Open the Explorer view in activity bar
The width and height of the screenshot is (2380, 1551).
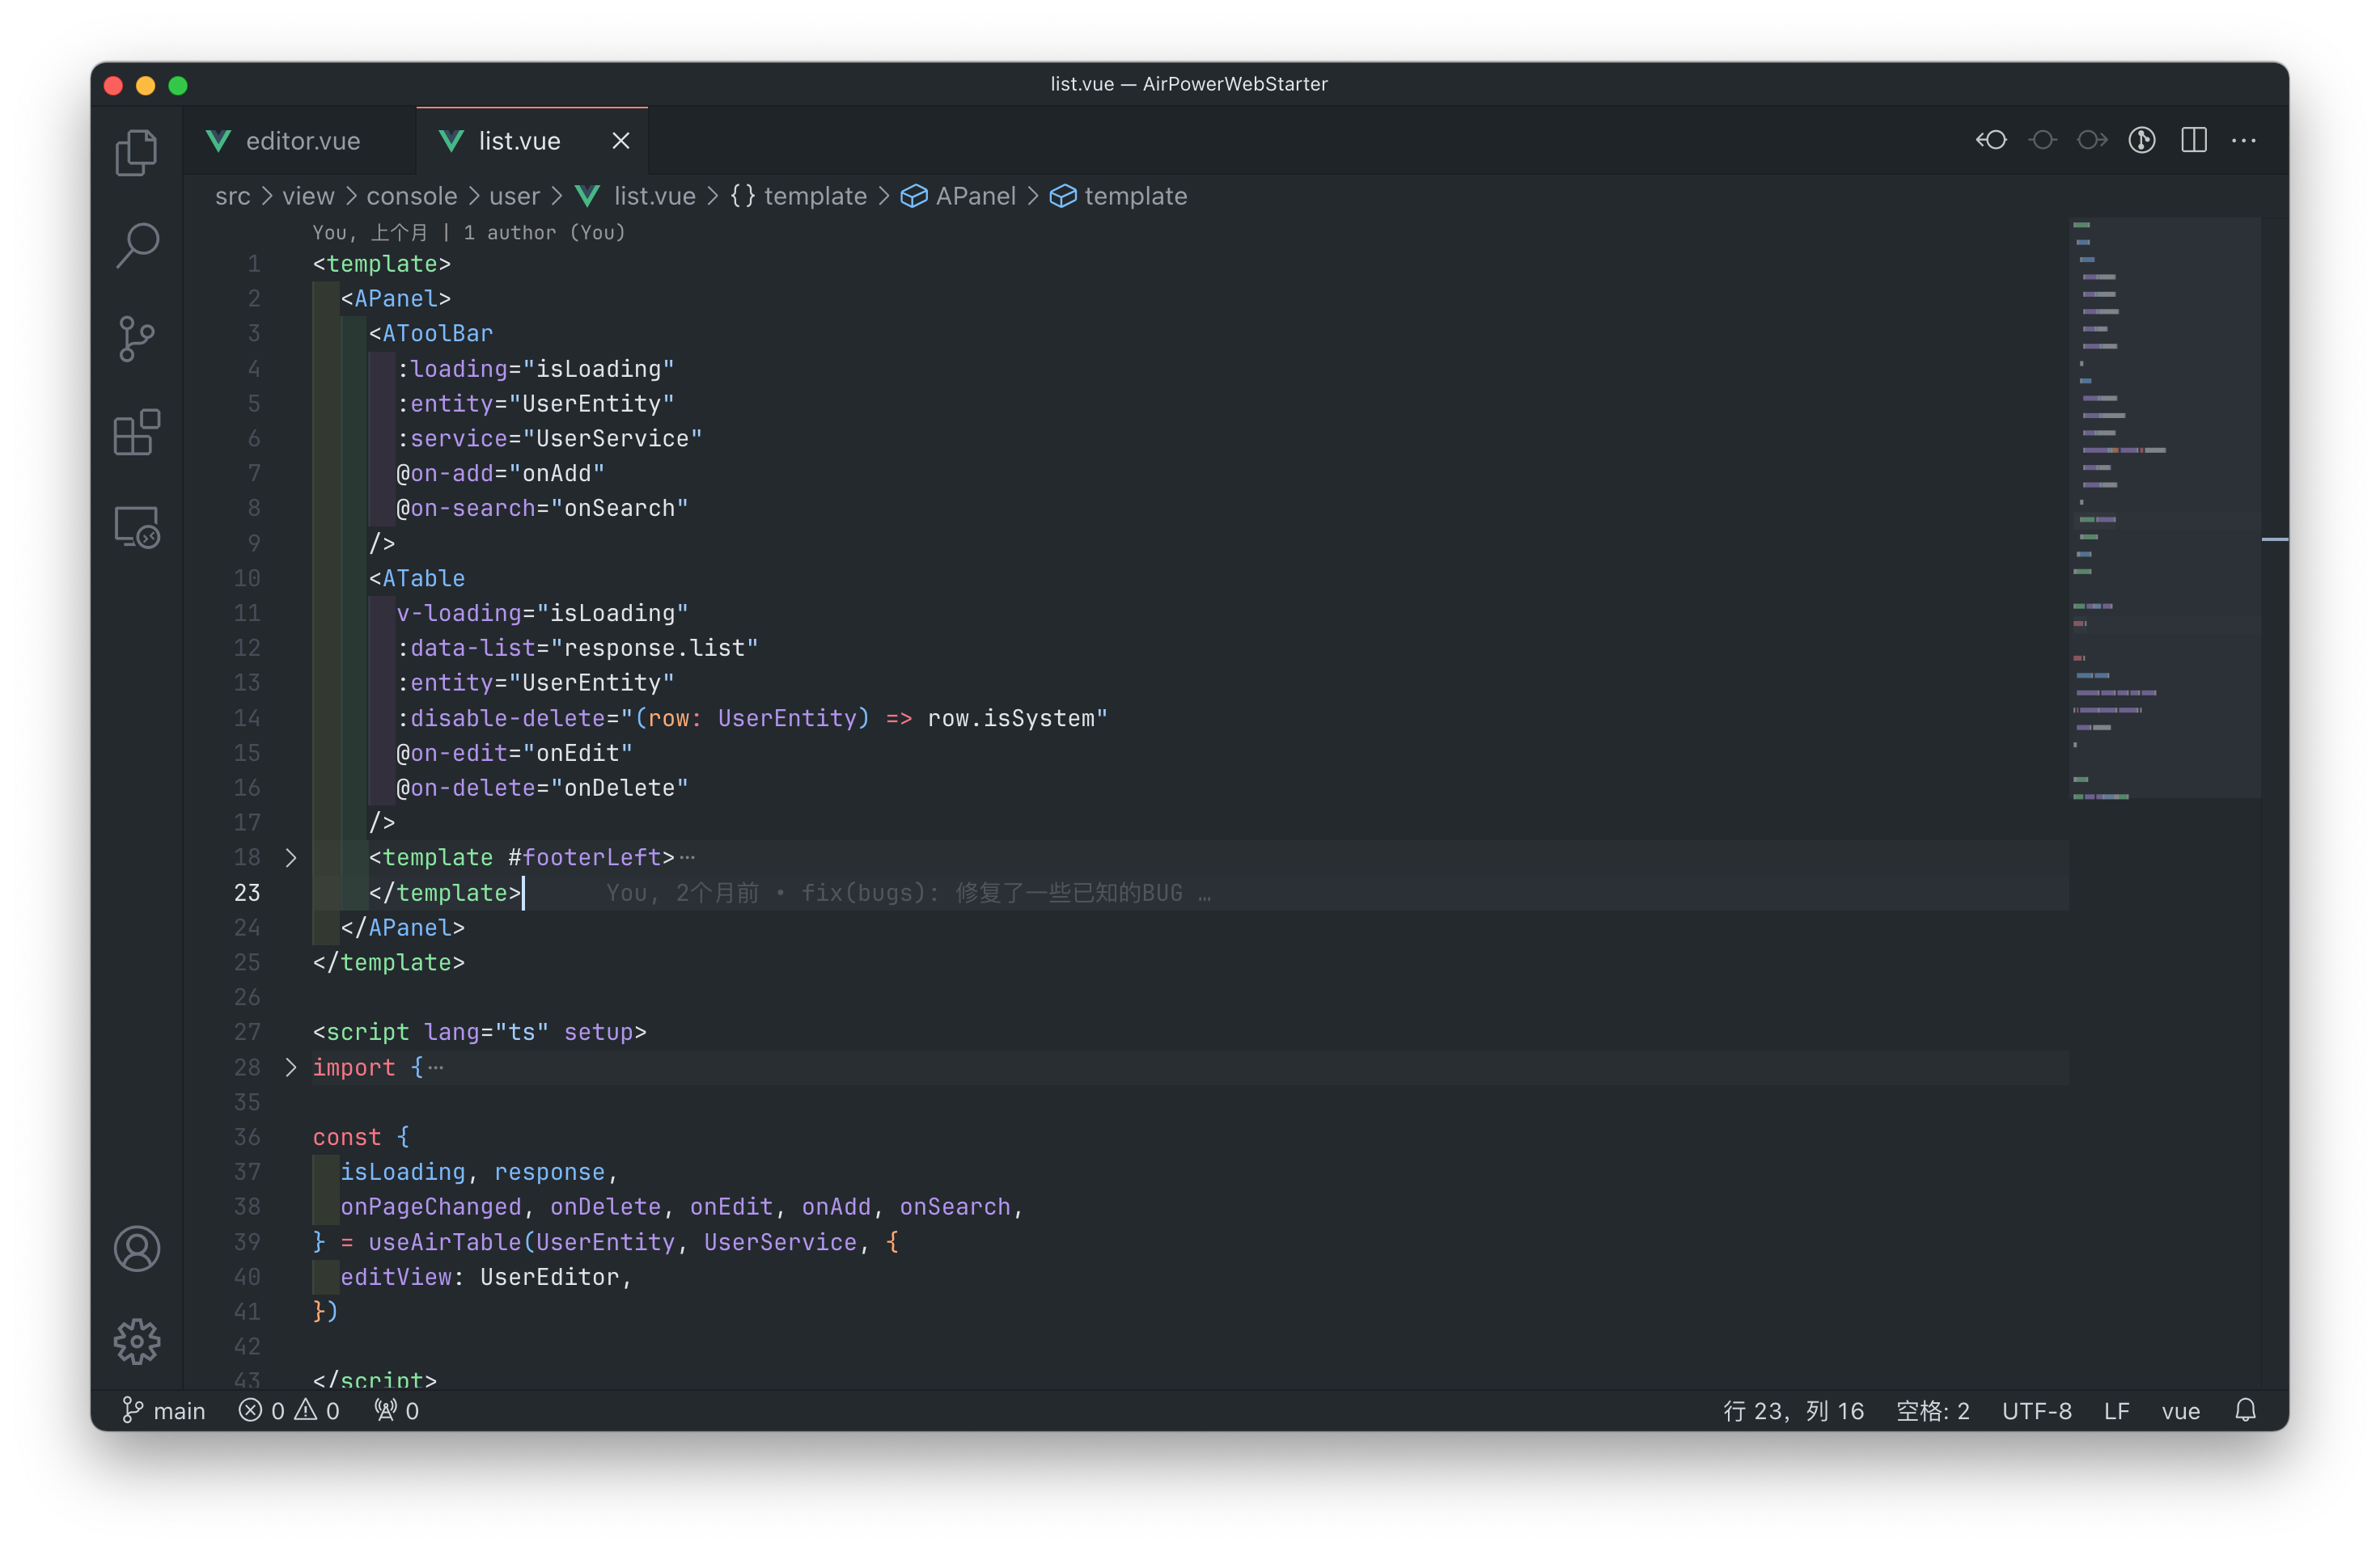coord(137,153)
